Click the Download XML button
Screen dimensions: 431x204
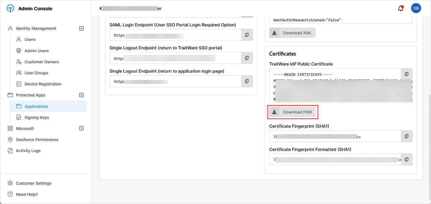[x=292, y=33]
